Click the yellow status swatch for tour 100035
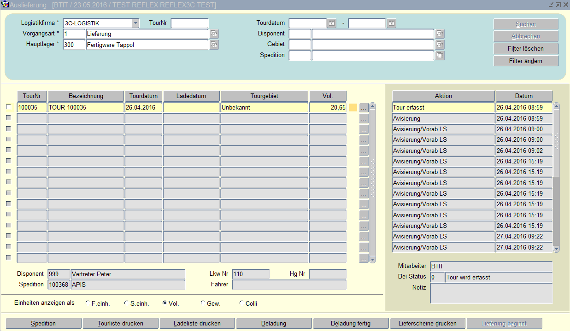This screenshot has width=570, height=331. tap(353, 108)
